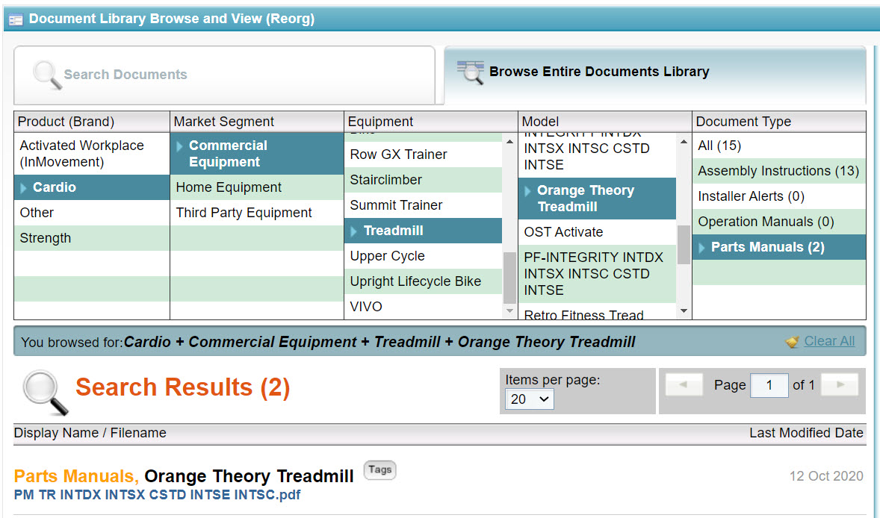Click the arrow icon beside Orange Theory Treadmill
The width and height of the screenshot is (880, 518).
point(527,191)
